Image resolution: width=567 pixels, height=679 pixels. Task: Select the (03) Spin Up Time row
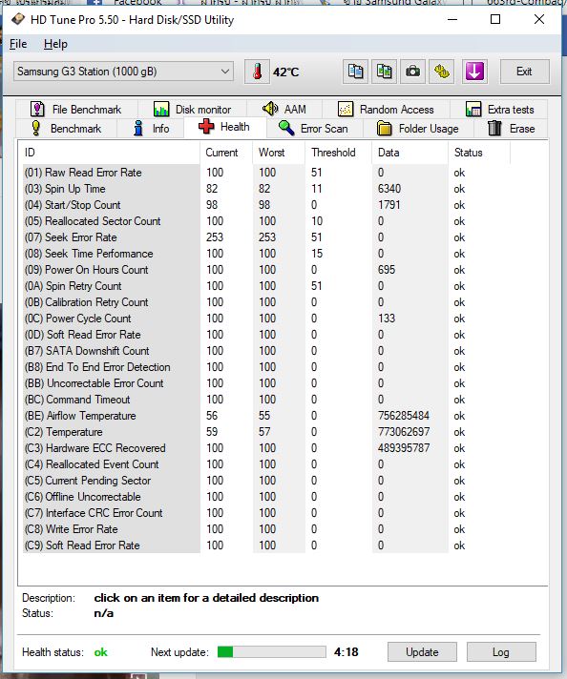[266, 189]
